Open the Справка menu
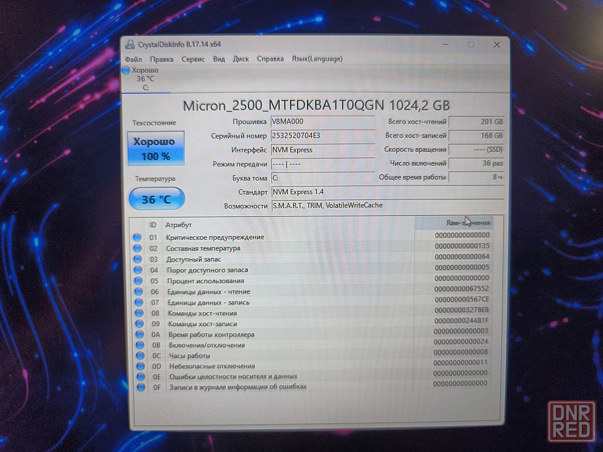 click(x=270, y=59)
